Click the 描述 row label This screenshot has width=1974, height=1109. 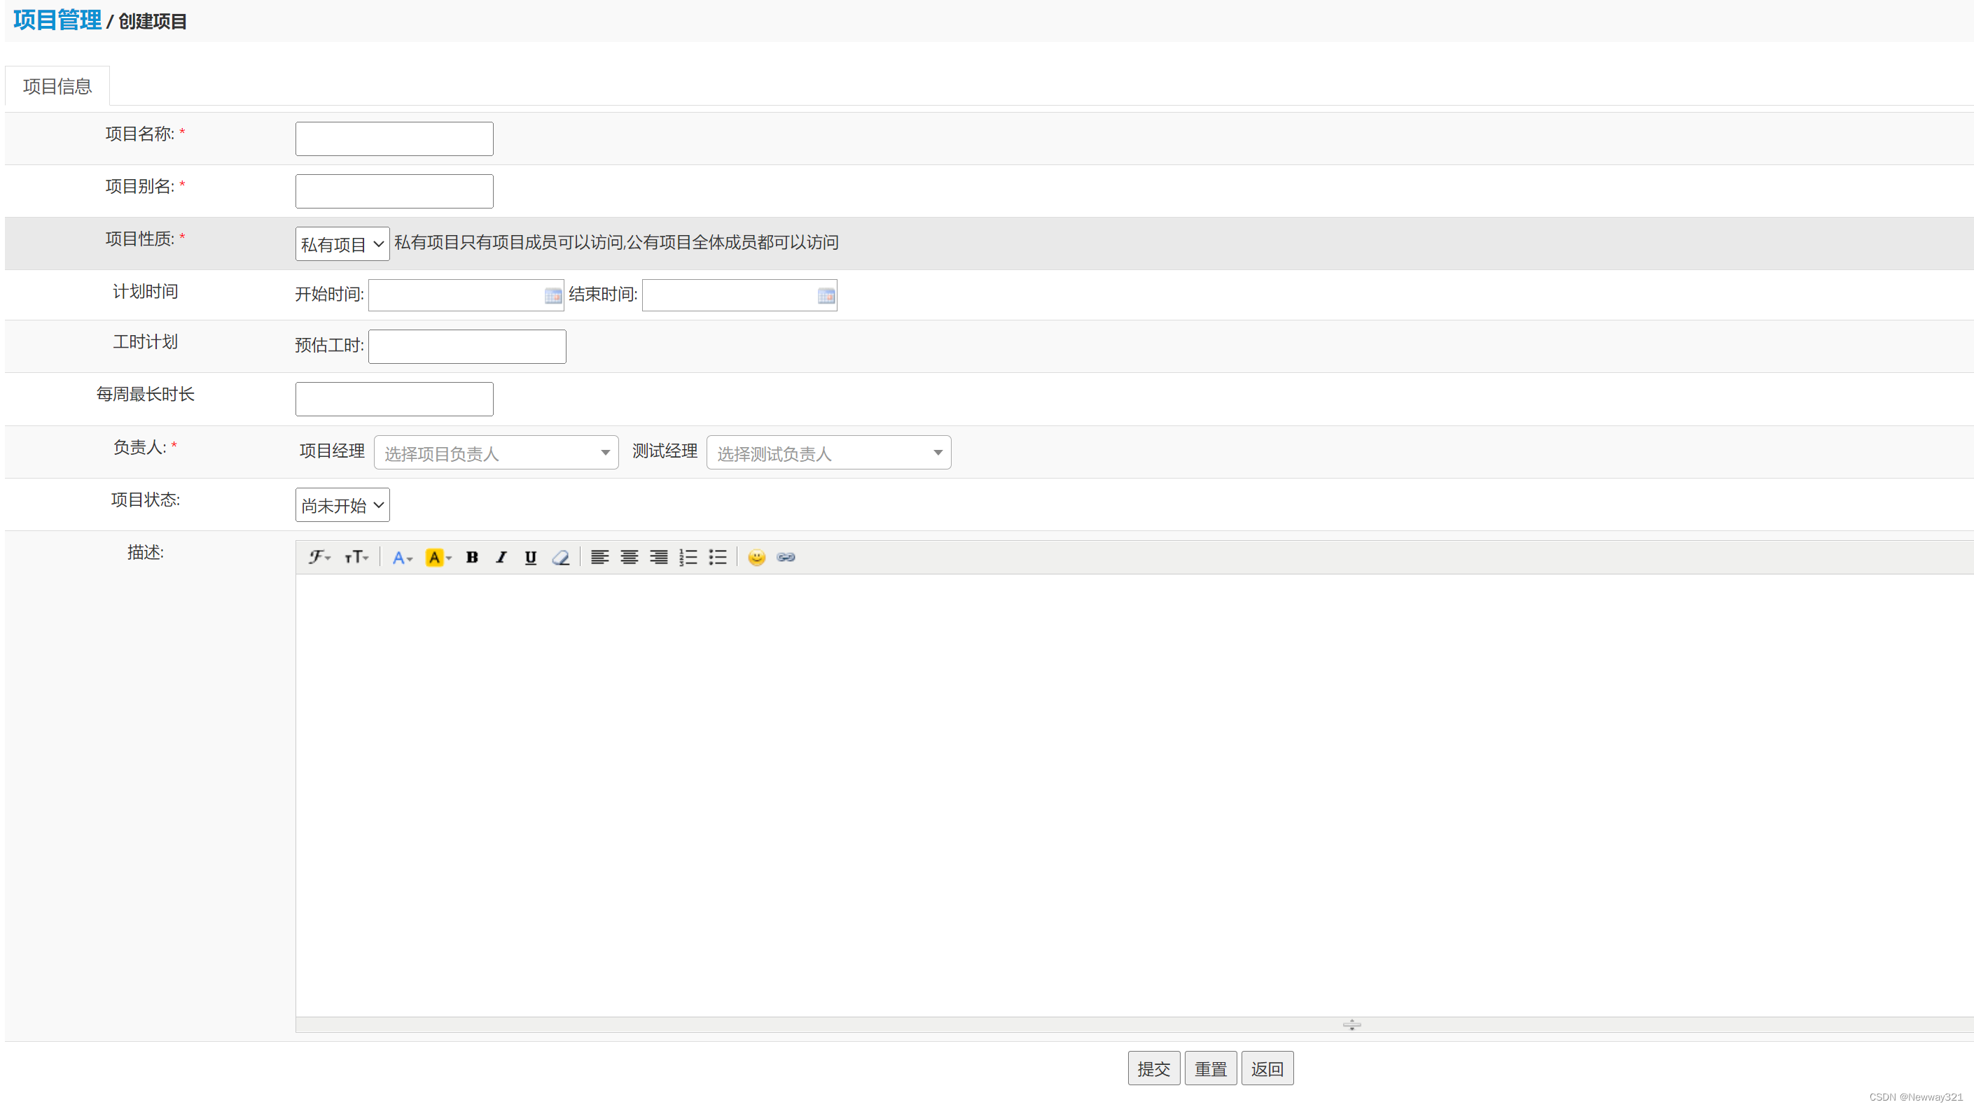(146, 553)
